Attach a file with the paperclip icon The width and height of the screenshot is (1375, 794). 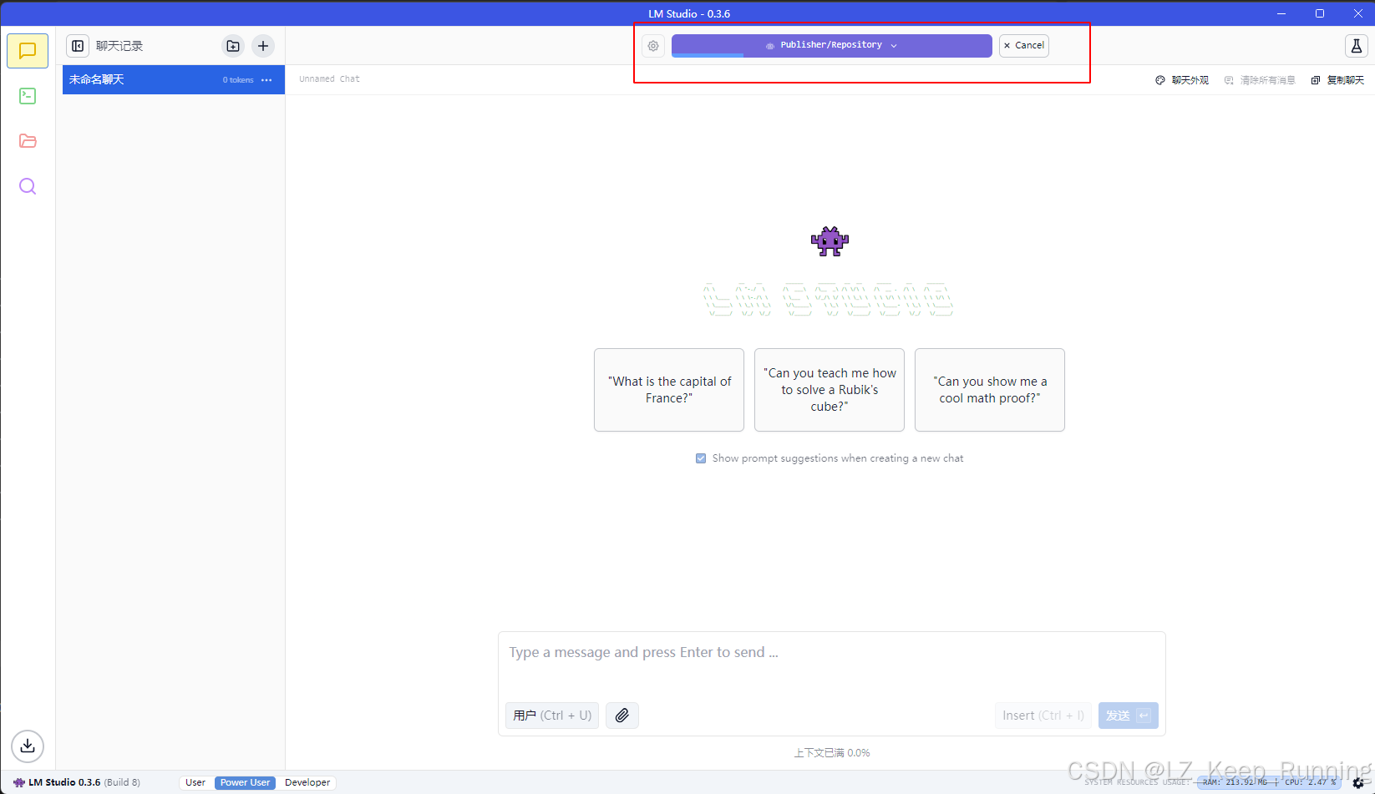[622, 716]
